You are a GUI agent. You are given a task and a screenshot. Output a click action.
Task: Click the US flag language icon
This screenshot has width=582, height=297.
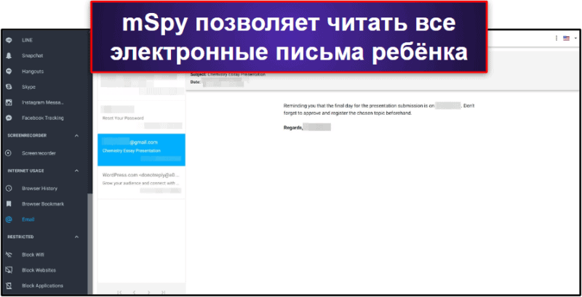click(x=567, y=38)
